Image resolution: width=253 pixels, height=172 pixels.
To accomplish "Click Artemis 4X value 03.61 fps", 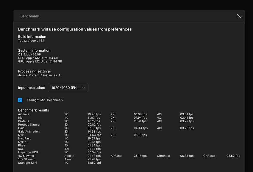I will (x=187, y=114).
